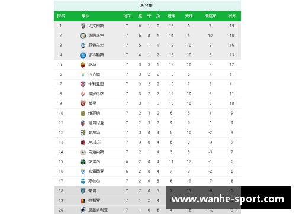Open the Udinese (乌迪内斯) team name link
The width and height of the screenshot is (296, 214).
96,152
